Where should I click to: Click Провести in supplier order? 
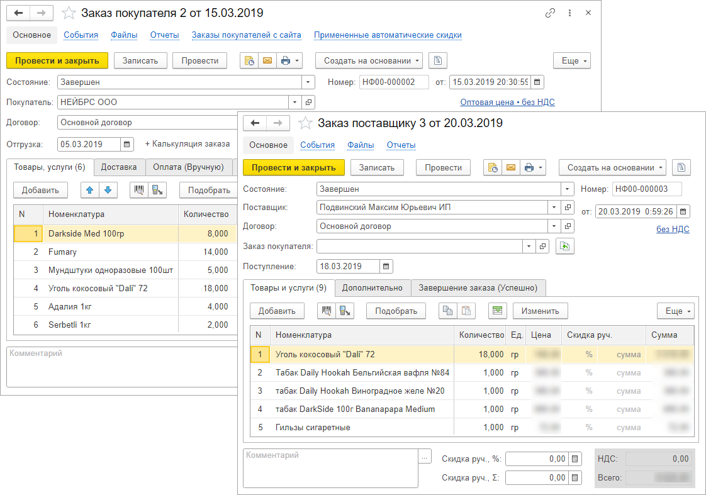tap(444, 168)
